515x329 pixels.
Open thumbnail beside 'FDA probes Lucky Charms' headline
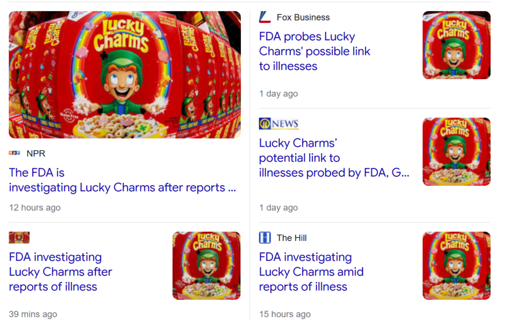(456, 45)
